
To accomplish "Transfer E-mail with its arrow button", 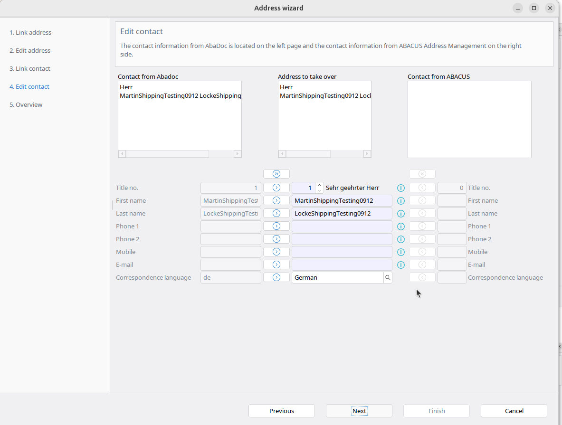I will click(276, 264).
